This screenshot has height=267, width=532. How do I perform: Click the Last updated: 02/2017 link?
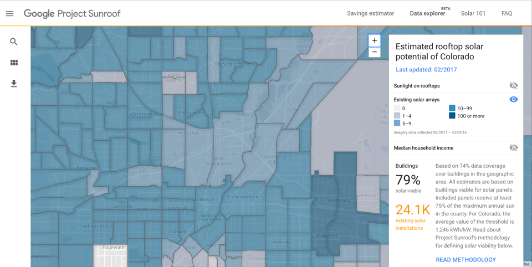tap(426, 70)
